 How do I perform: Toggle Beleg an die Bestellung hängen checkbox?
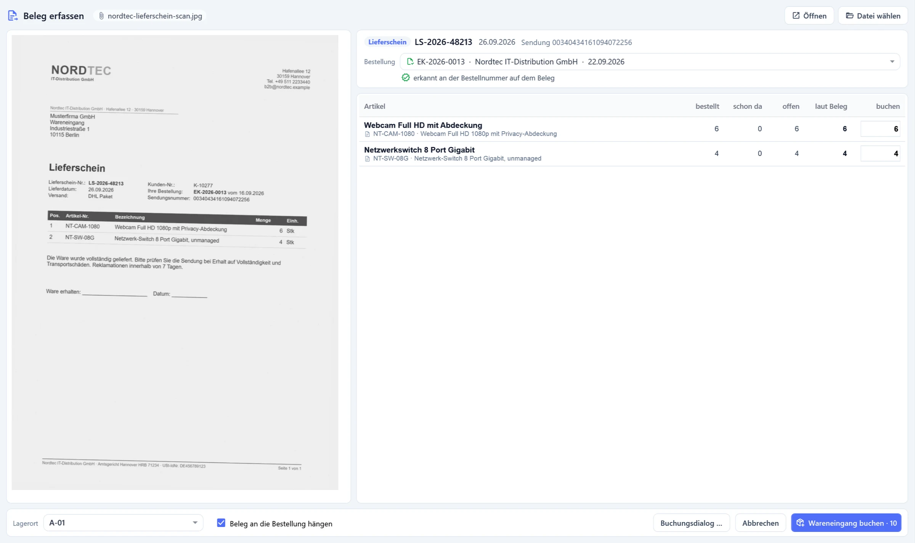click(x=221, y=523)
